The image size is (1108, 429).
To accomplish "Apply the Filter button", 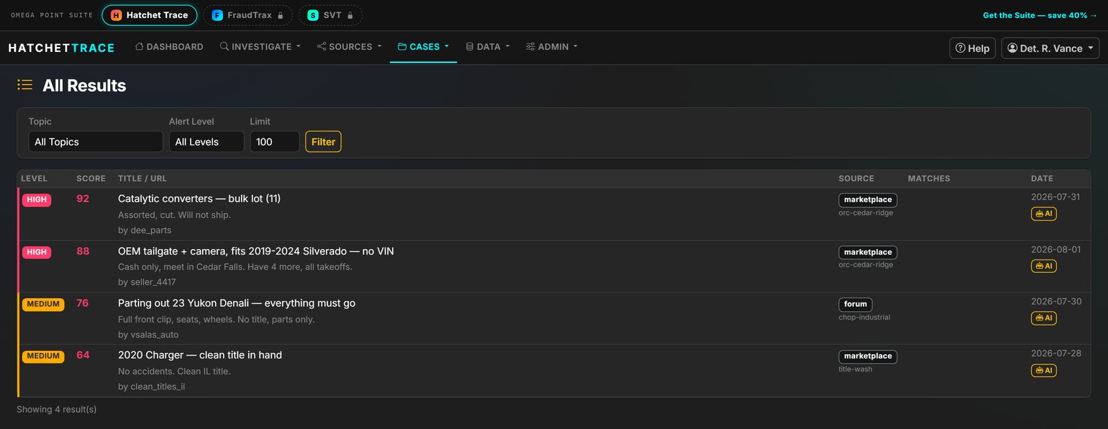I will [323, 142].
